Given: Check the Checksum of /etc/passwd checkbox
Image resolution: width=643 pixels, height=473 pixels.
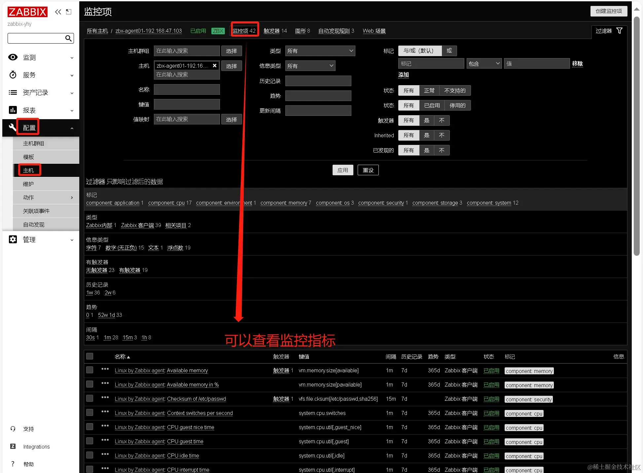Looking at the screenshot, I should 89,398.
